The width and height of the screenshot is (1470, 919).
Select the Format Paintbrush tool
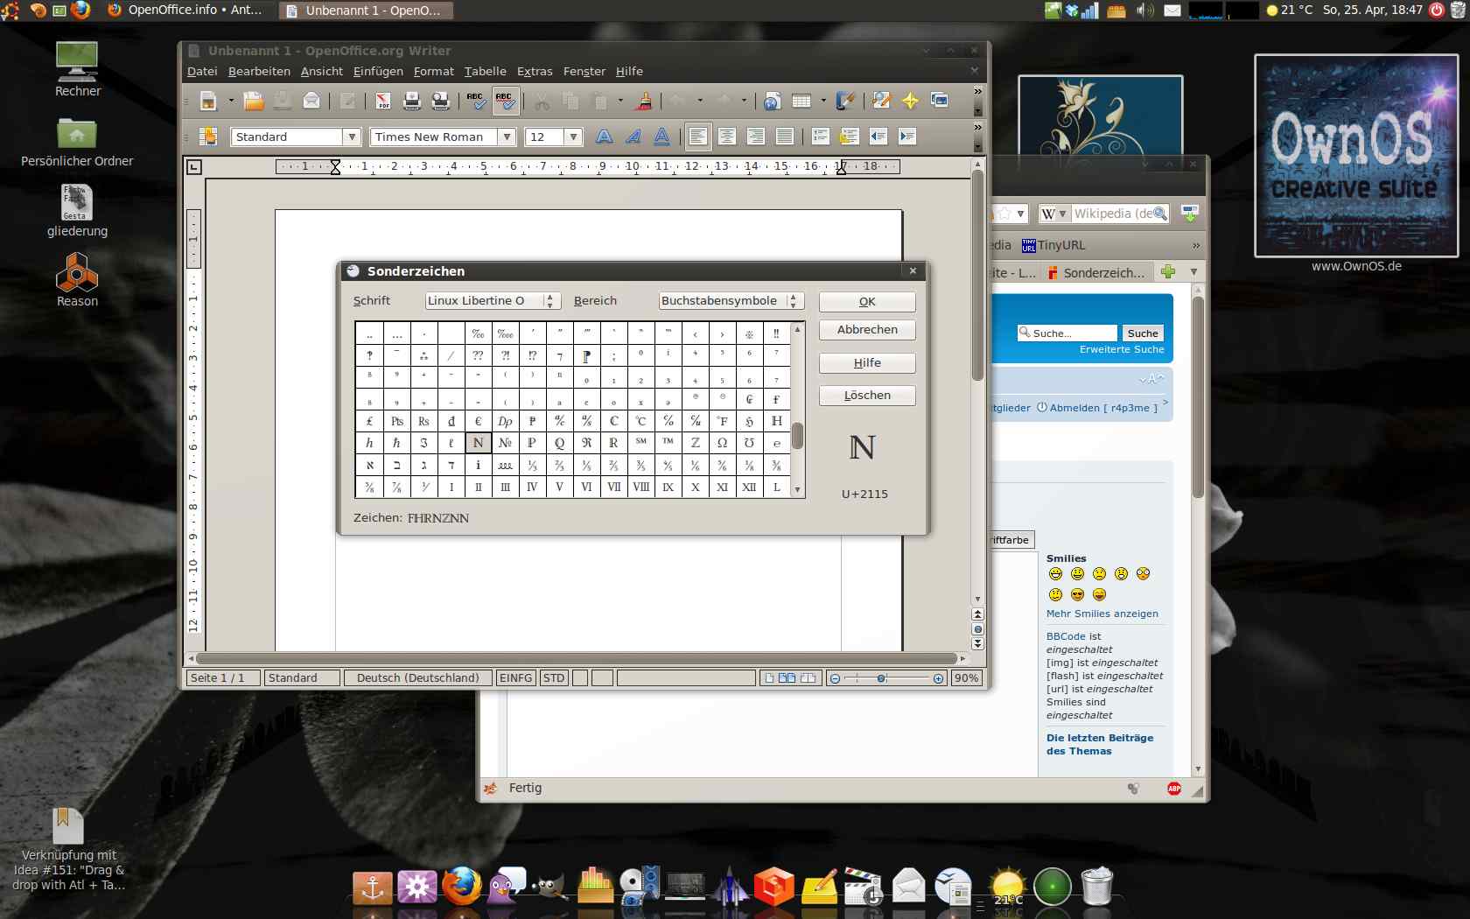[644, 101]
